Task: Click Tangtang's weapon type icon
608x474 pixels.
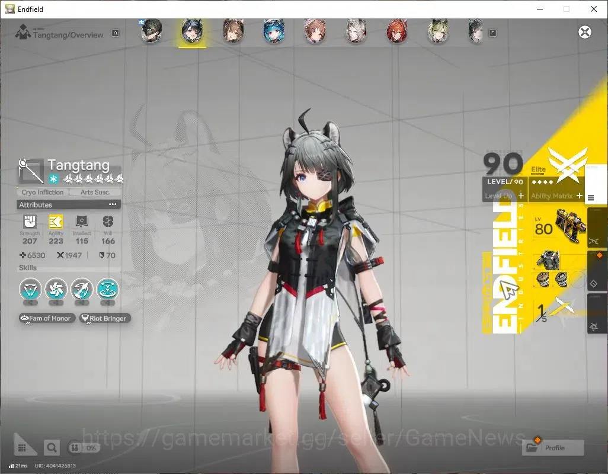Action: (31, 171)
